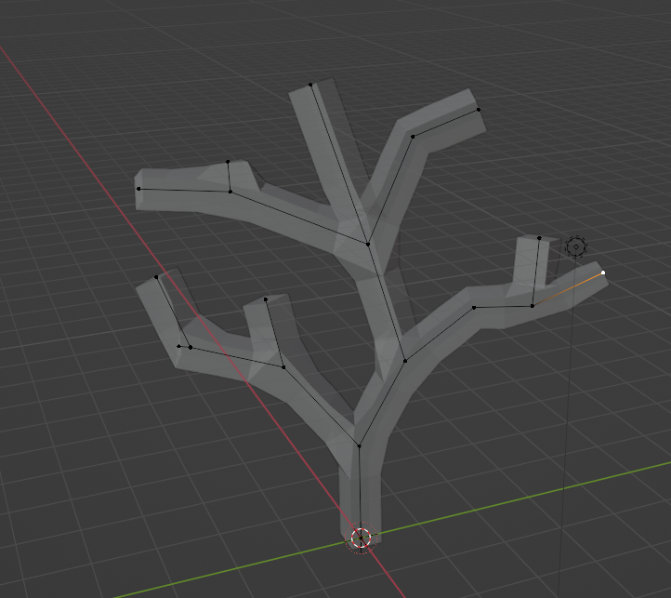Select the junction vertex beneath the lower-left middle stub
This screenshot has height=598, width=671.
tap(283, 367)
